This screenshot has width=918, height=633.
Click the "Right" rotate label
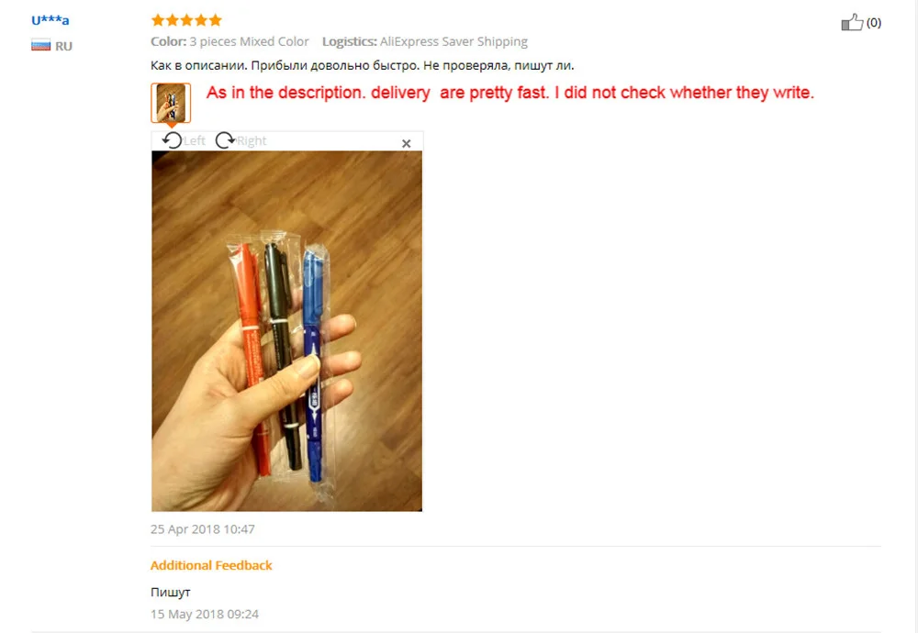click(252, 141)
